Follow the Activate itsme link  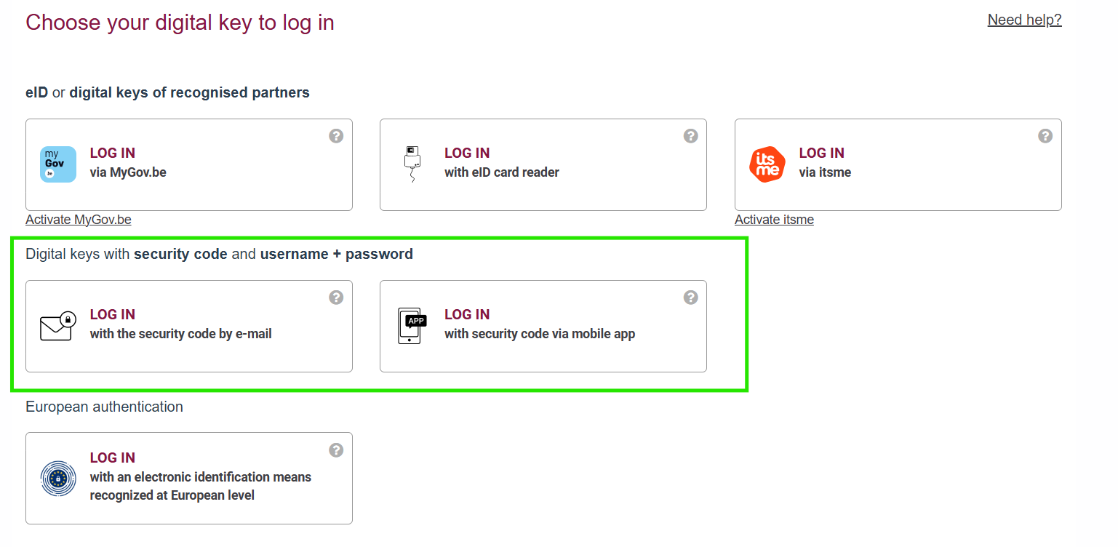click(x=774, y=220)
